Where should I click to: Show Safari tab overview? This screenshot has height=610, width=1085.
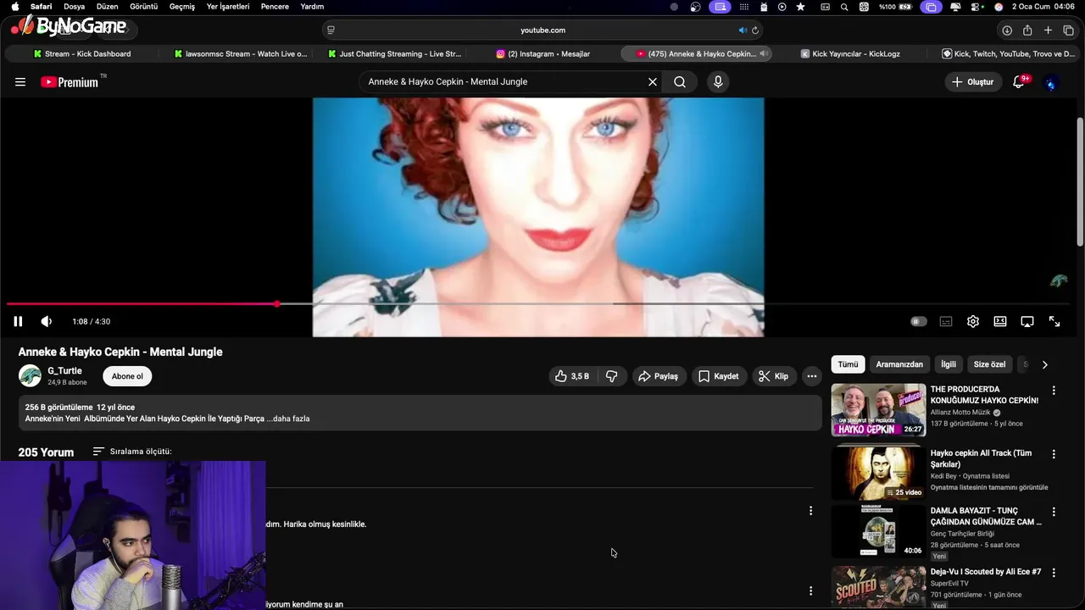[1068, 30]
